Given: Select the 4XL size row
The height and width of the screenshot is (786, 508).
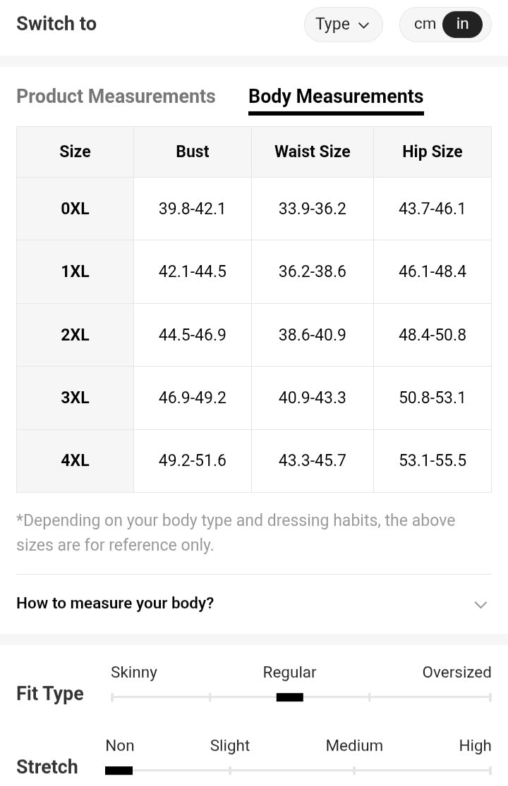Looking at the screenshot, I should [x=75, y=460].
